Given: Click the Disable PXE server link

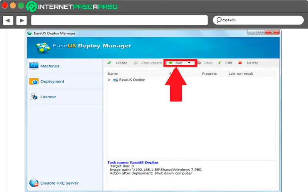Looking at the screenshot, I should coord(60,183).
